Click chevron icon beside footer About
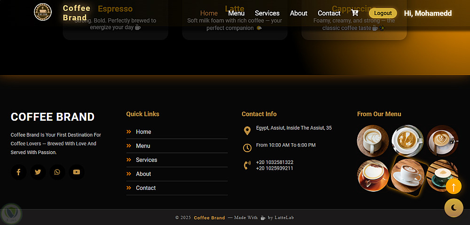This screenshot has height=225, width=470. click(129, 174)
